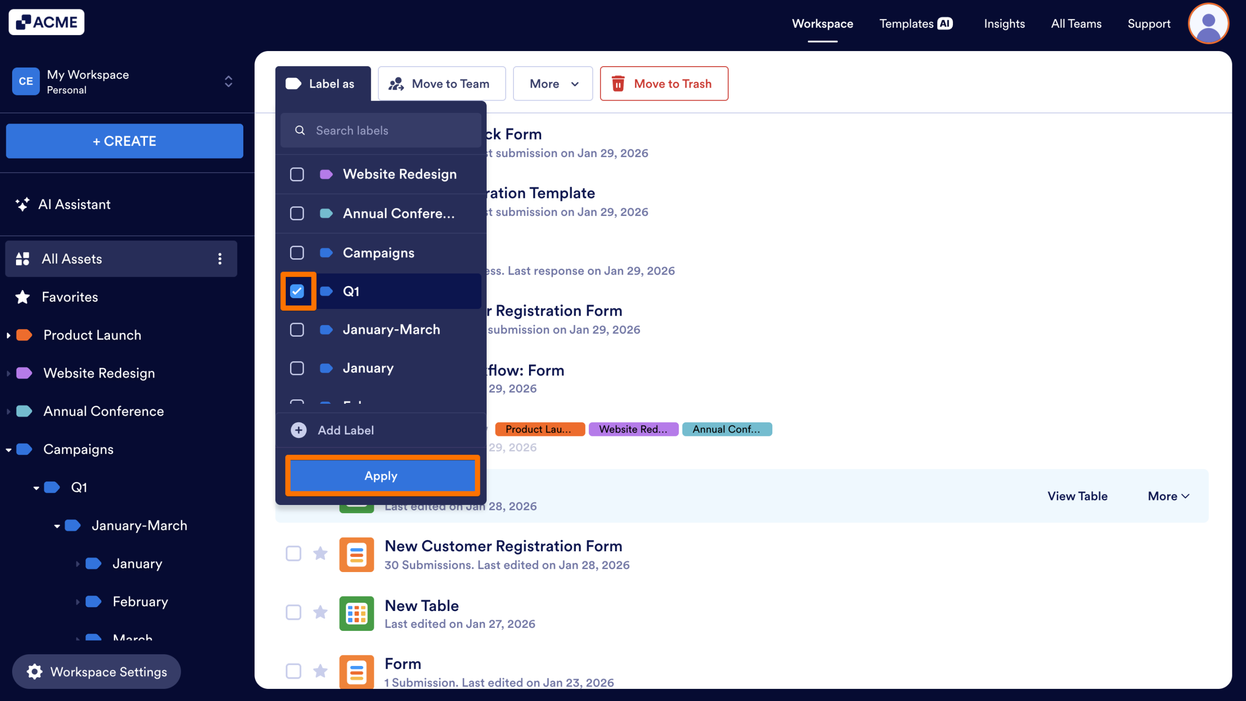
Task: Click Move to Trash bin icon
Action: pyautogui.click(x=618, y=84)
